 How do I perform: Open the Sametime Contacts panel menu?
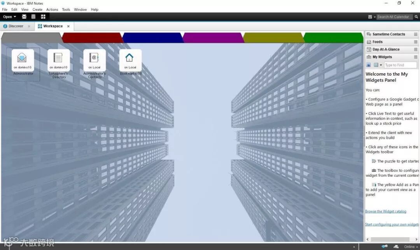click(416, 34)
